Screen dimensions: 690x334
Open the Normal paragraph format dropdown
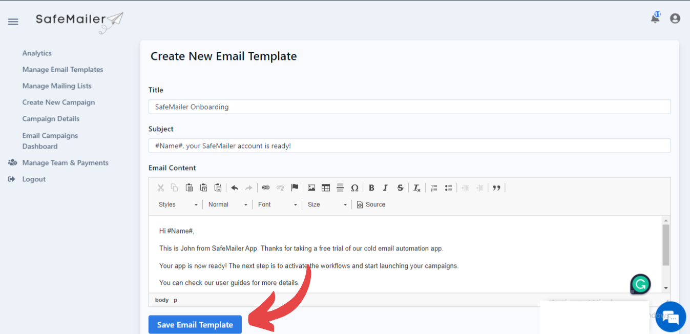point(227,204)
